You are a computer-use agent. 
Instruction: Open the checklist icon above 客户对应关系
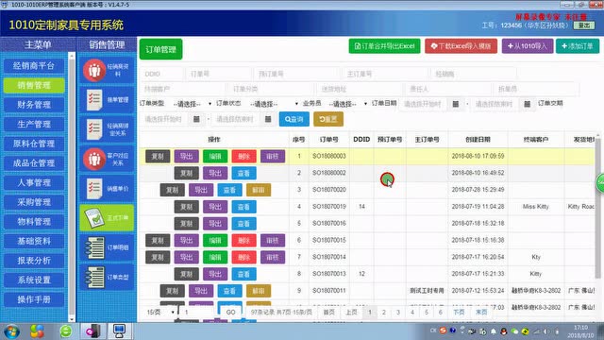(x=94, y=129)
